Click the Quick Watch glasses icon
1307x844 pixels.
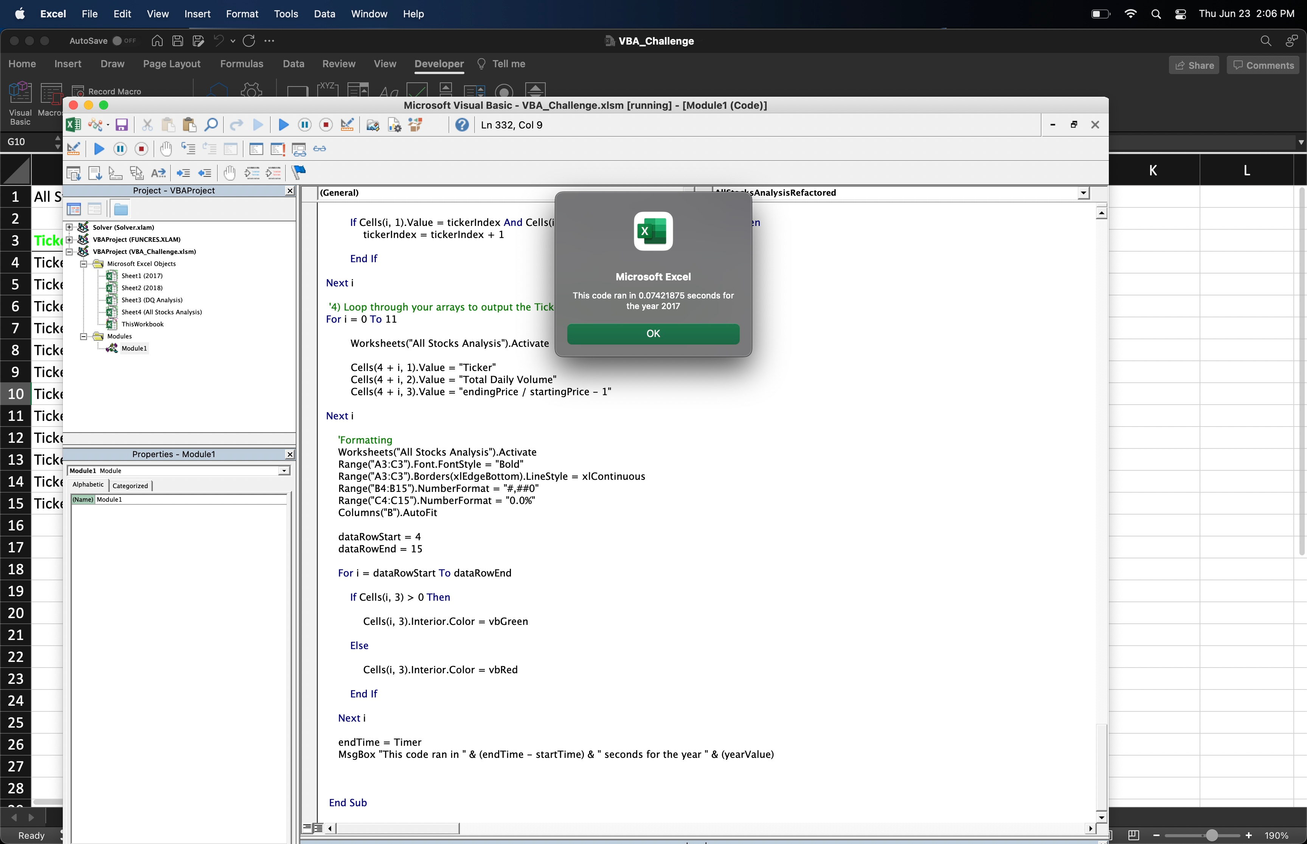pos(320,148)
